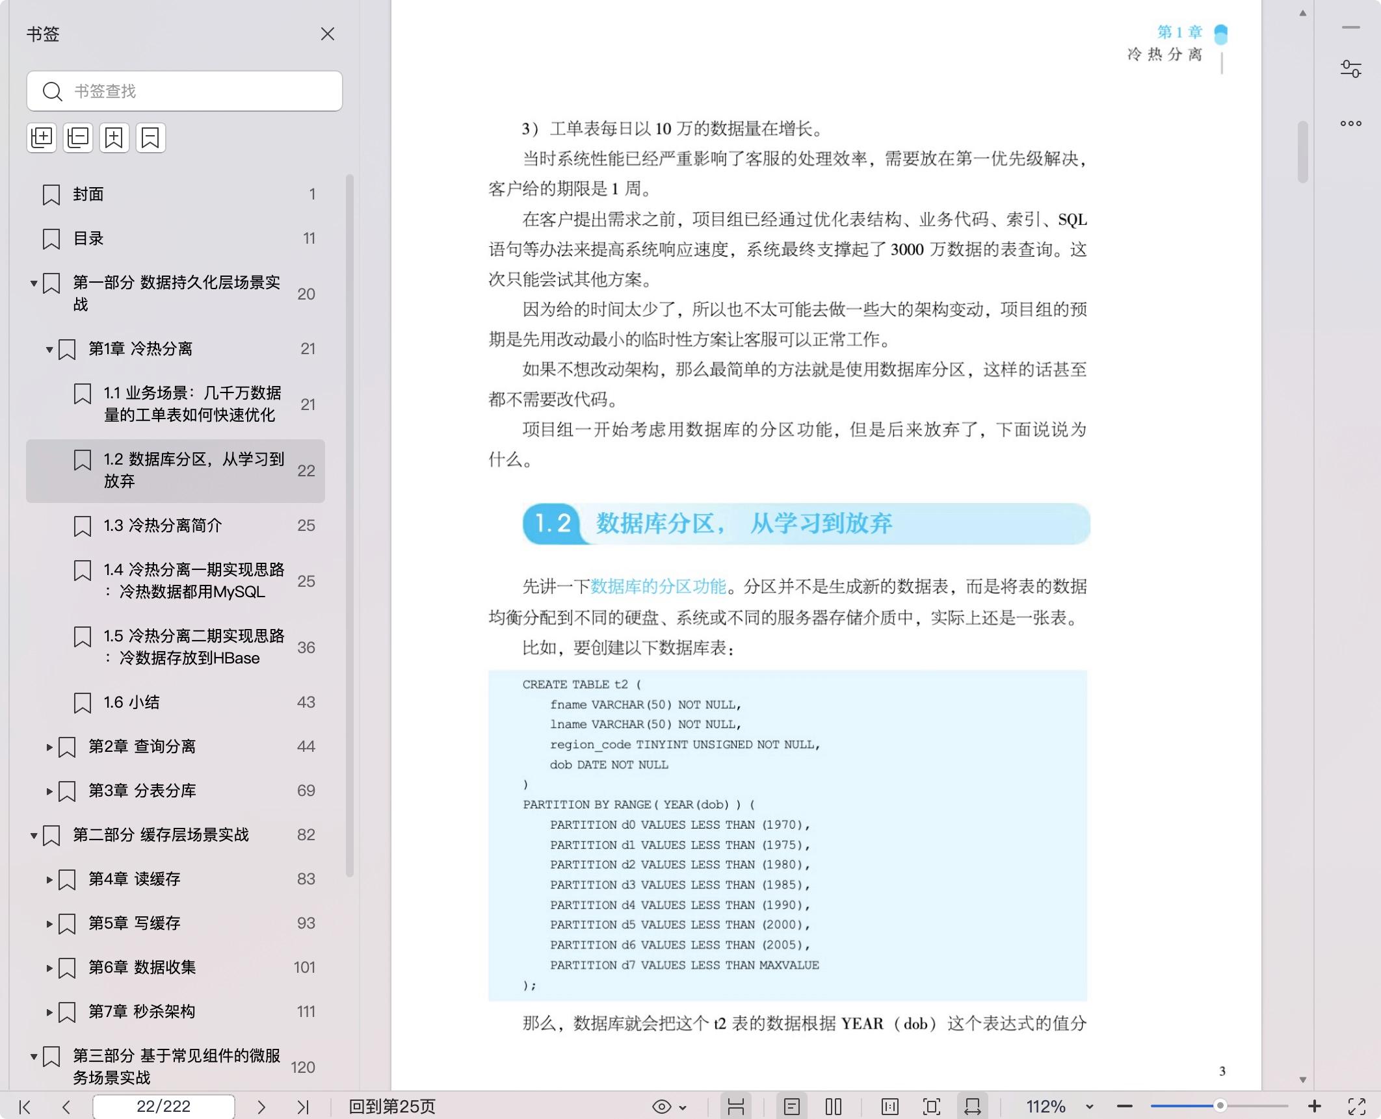The height and width of the screenshot is (1119, 1381).
Task: Open bookmark 1.1 业务场景
Action: 192,404
